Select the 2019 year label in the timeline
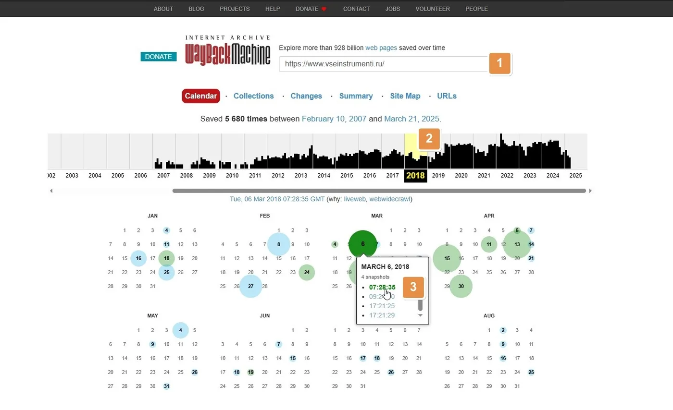This screenshot has width=673, height=410. (438, 176)
